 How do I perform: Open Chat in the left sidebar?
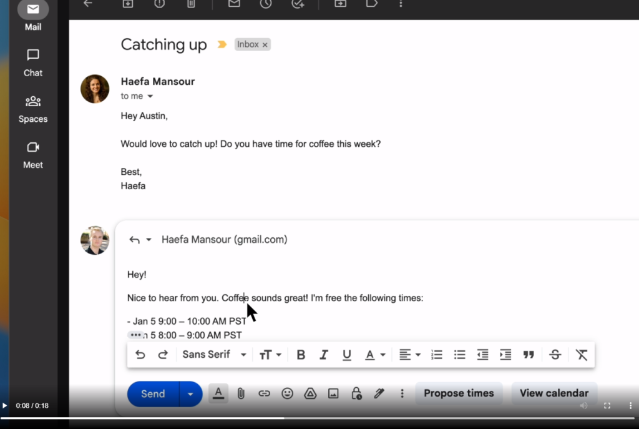tap(33, 62)
